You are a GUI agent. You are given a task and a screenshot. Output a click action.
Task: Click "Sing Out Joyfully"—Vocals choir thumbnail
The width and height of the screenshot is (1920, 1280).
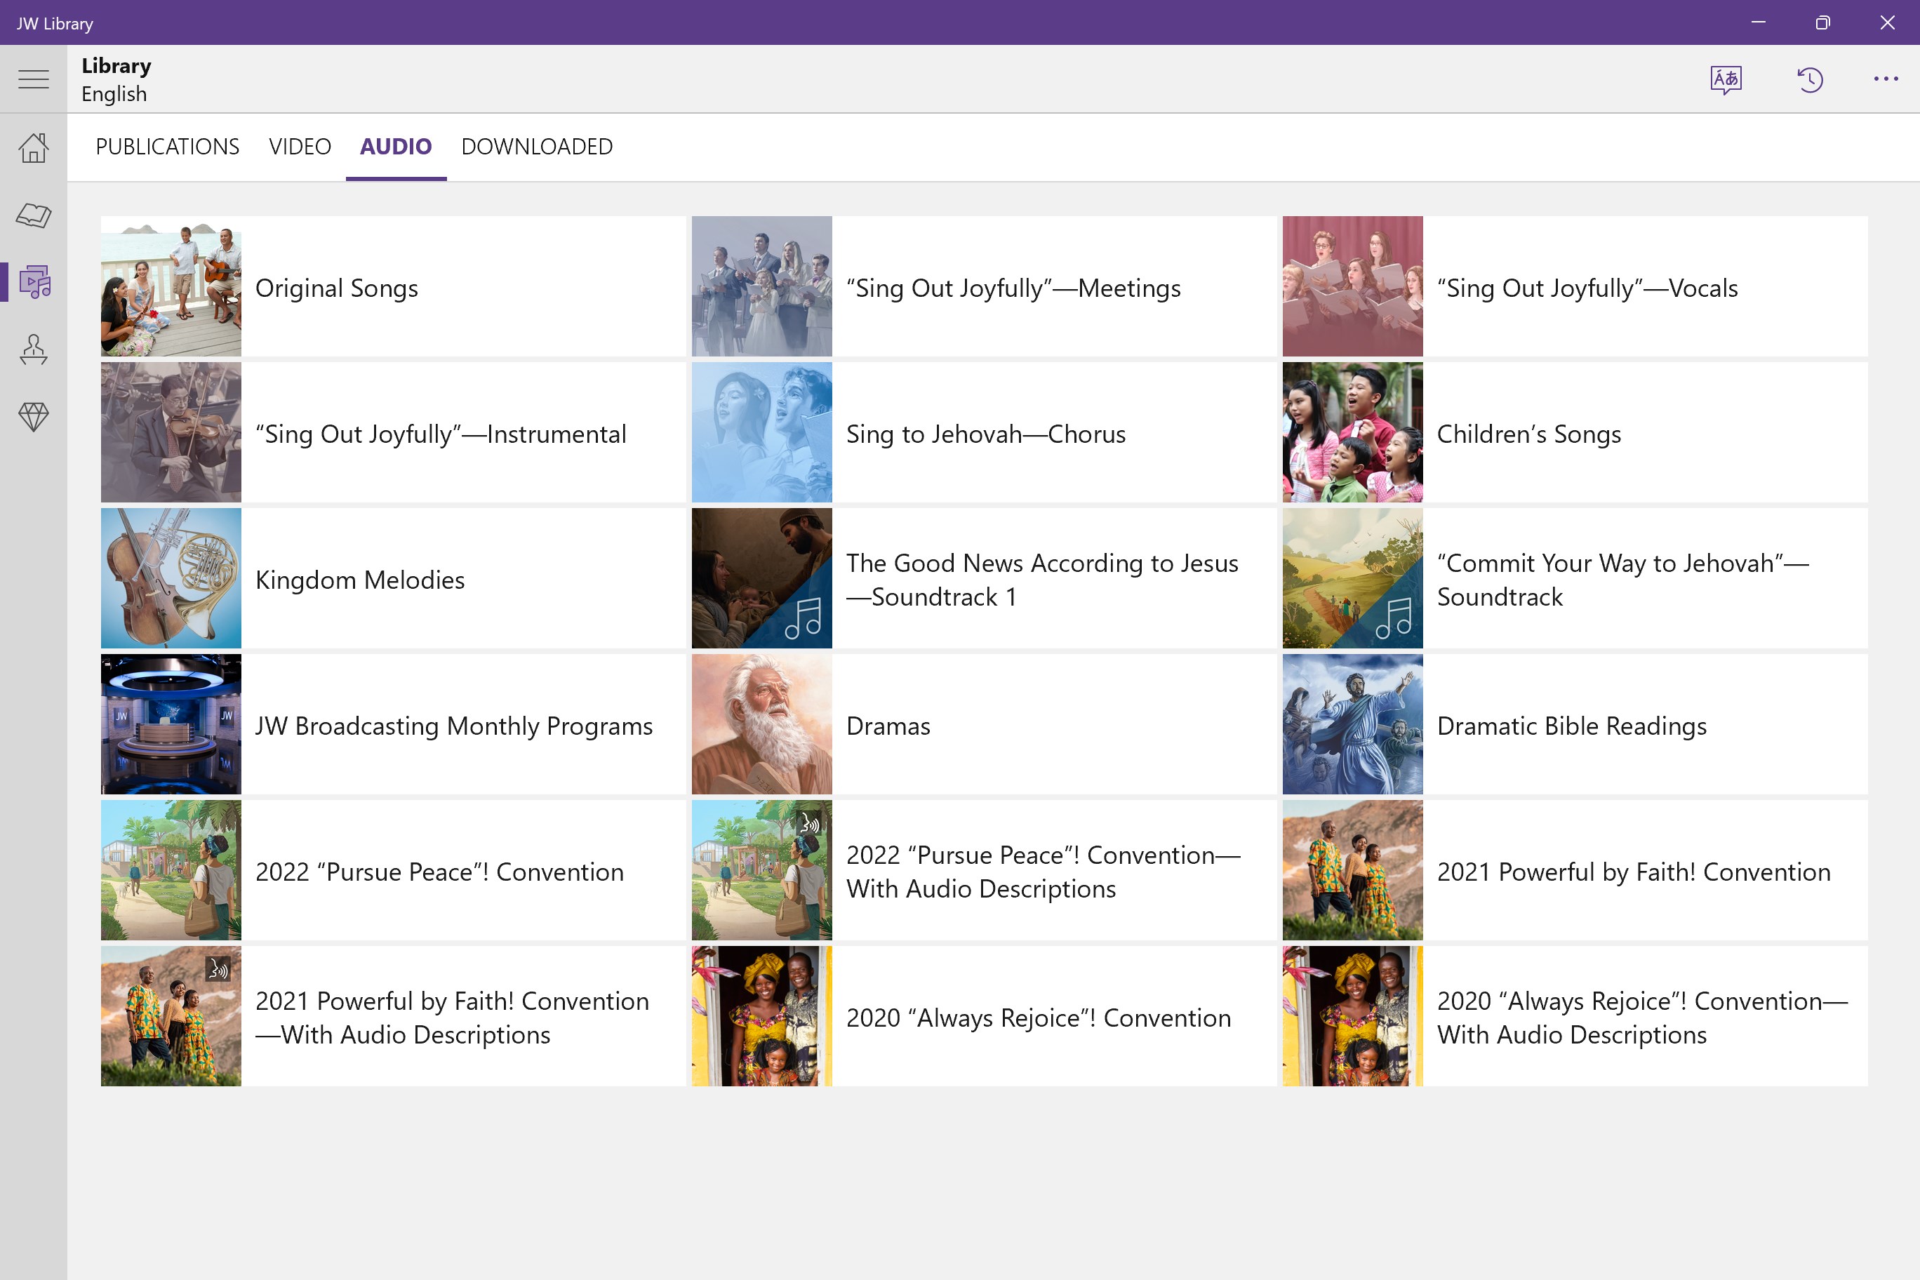pyautogui.click(x=1353, y=286)
